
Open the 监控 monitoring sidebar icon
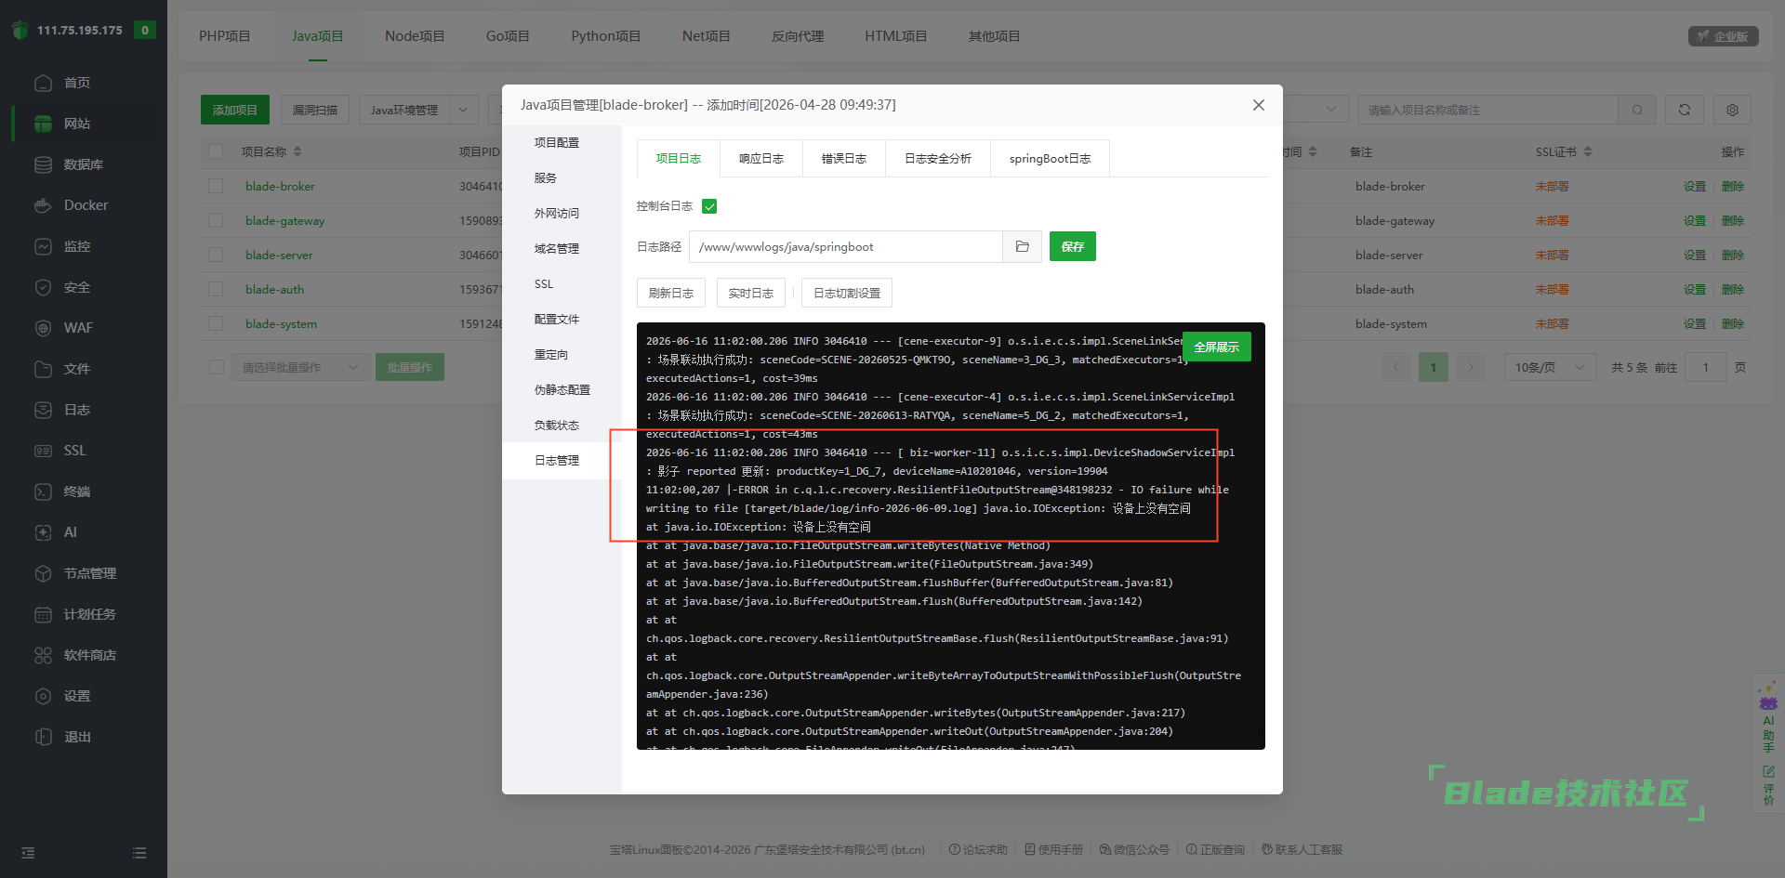tap(43, 246)
